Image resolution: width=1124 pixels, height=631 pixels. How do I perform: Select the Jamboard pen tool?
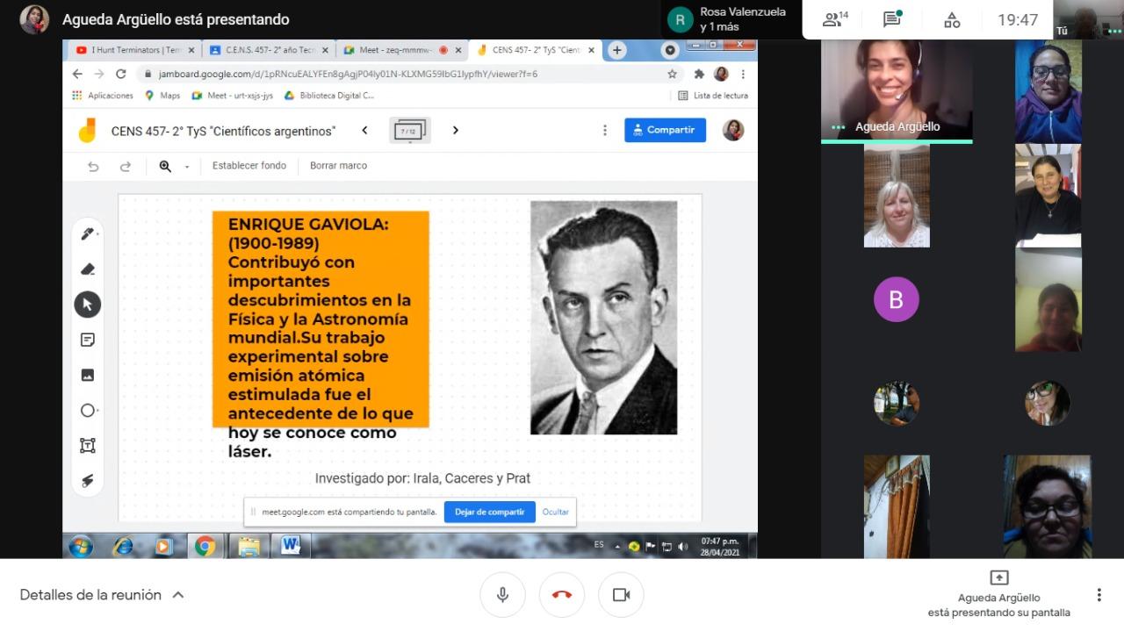pyautogui.click(x=88, y=233)
